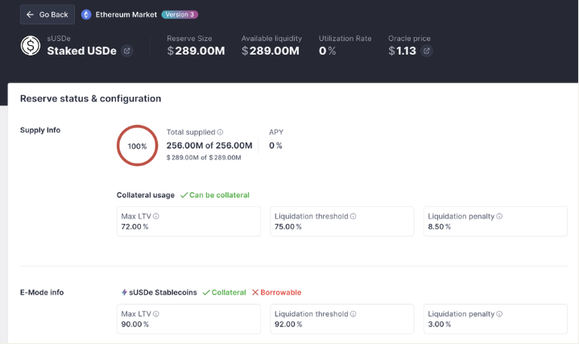Click info icon for 3.00% Liquidation penalty
The image size is (579, 344).
click(x=500, y=313)
